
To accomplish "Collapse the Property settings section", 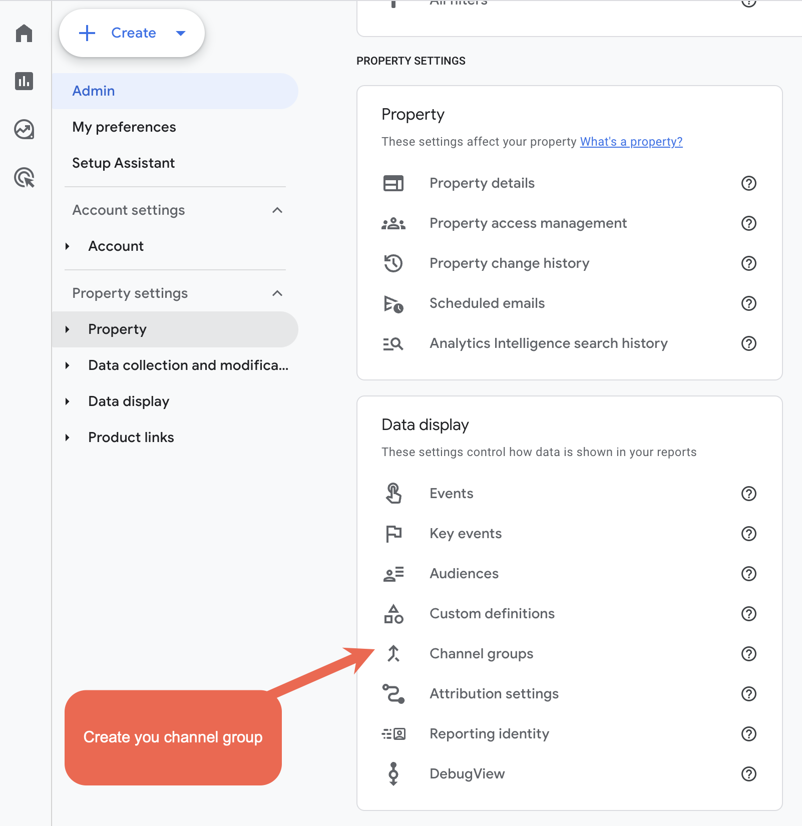I will [x=277, y=293].
